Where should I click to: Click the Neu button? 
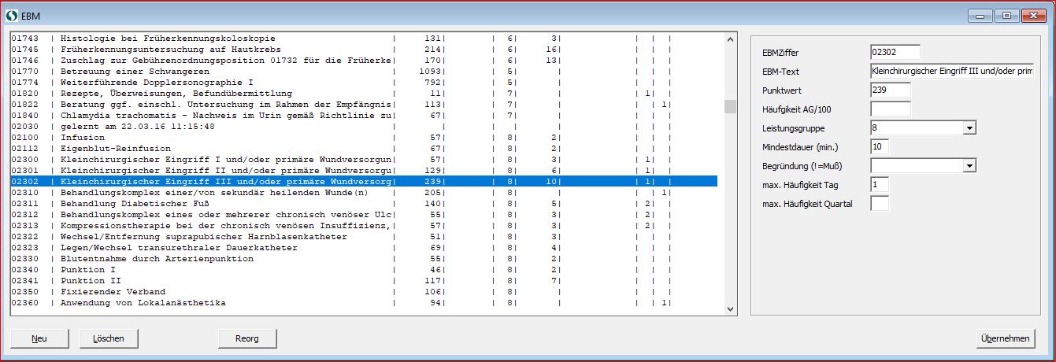[39, 338]
